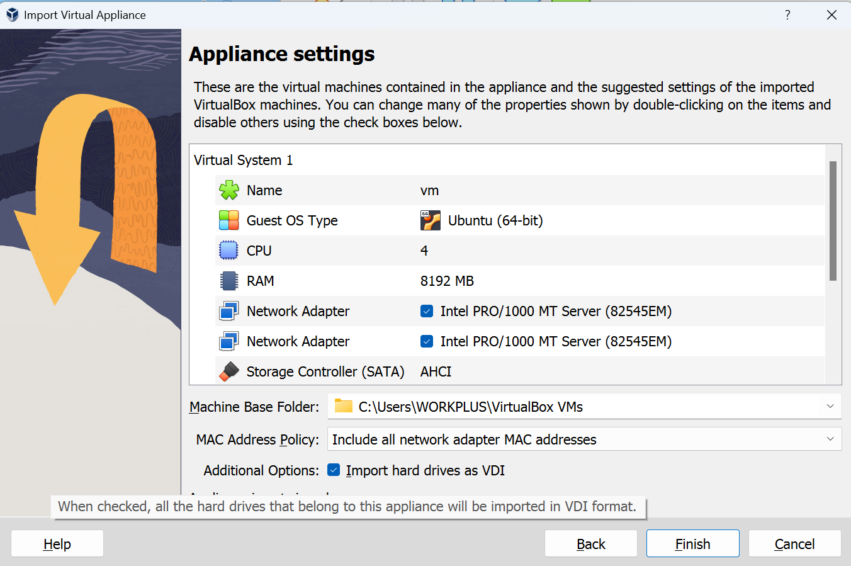This screenshot has width=851, height=566.
Task: Click the first 'Intel PRO/1000 MT Server' text
Action: click(x=556, y=311)
